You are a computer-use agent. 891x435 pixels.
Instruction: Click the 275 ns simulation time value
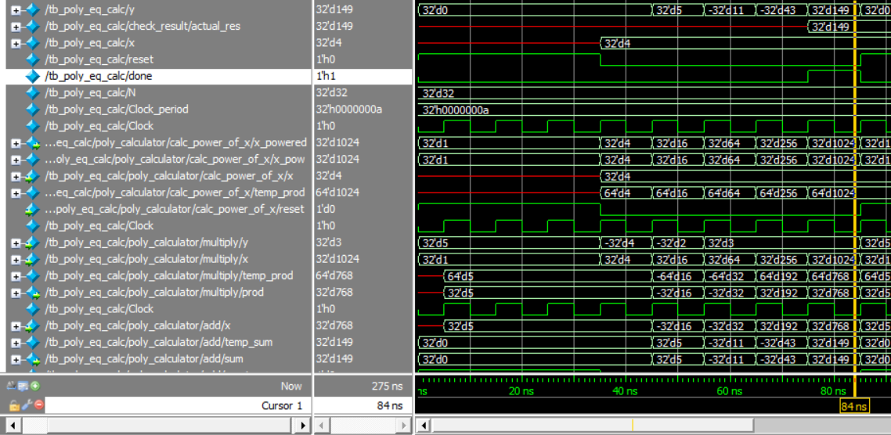[x=388, y=386]
